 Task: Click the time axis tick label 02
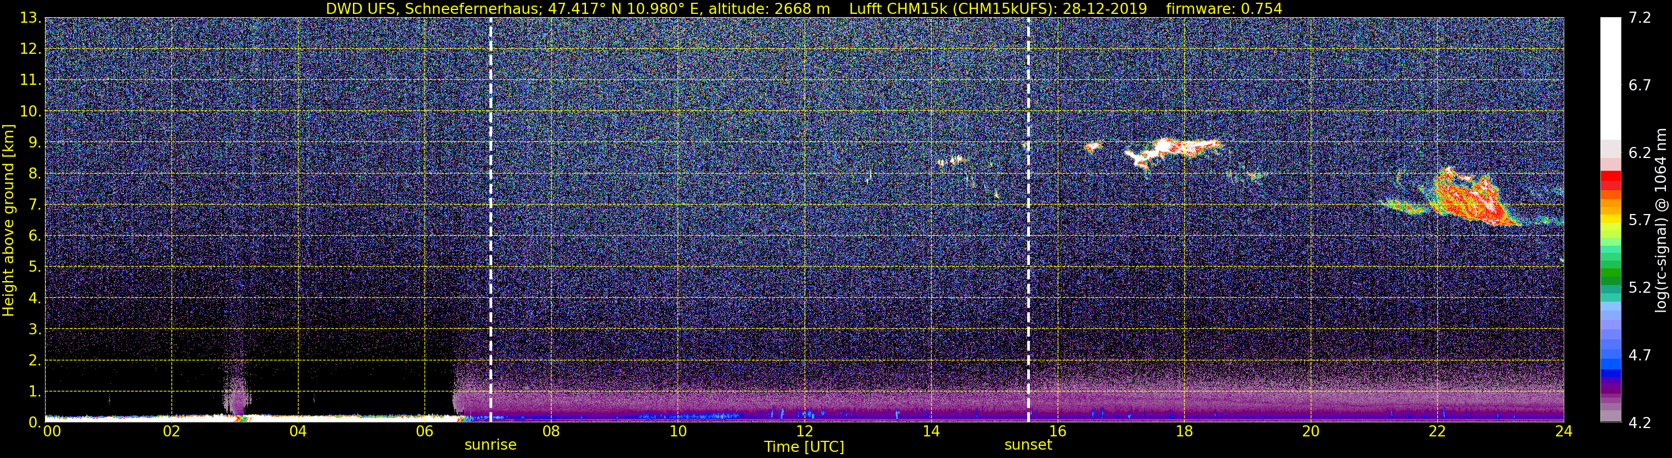click(171, 431)
